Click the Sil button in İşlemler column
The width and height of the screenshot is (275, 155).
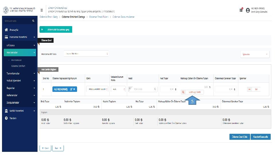tap(254, 89)
